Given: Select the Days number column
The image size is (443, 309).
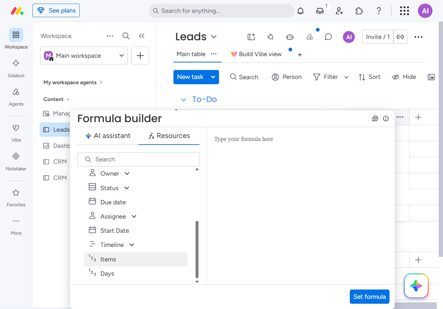Looking at the screenshot, I should [x=136, y=273].
